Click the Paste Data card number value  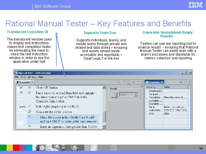[x=175, y=110]
